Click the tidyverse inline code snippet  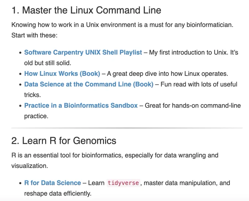[x=123, y=183]
